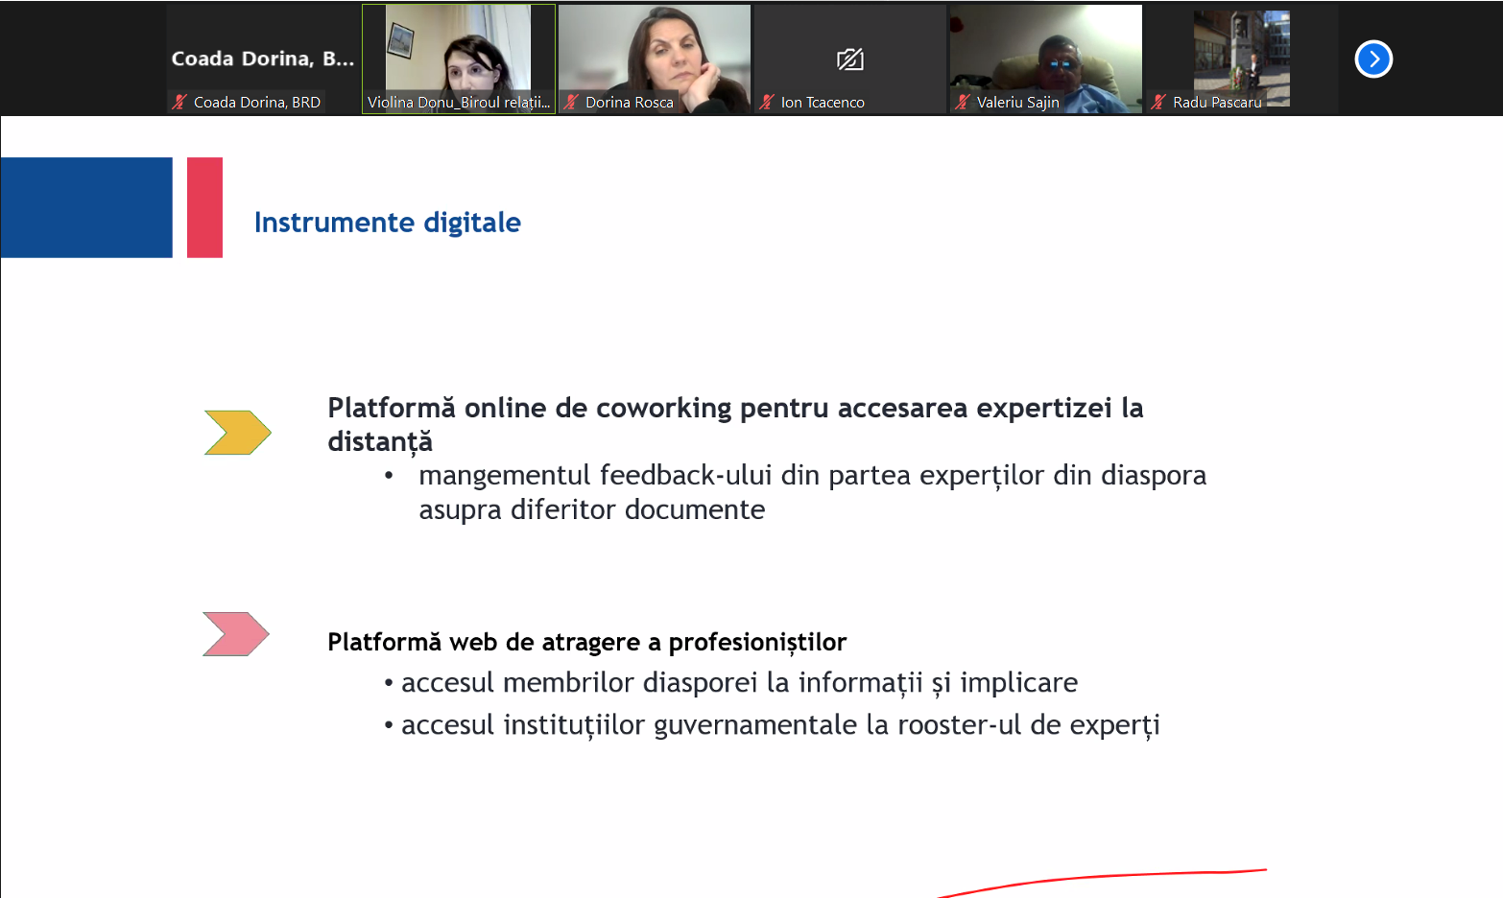Click the blue rectangle in slide header

(86, 207)
